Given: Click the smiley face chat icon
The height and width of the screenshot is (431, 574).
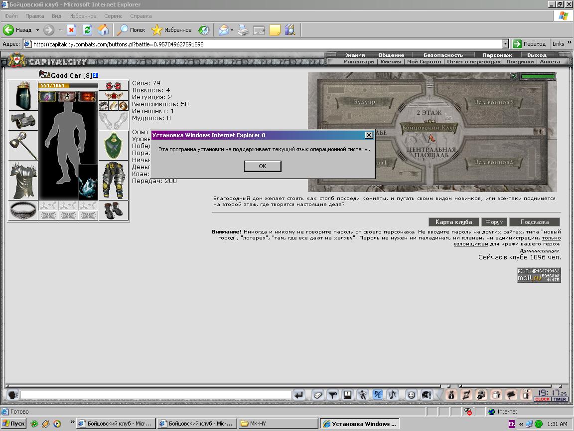Looking at the screenshot, I should 412,395.
